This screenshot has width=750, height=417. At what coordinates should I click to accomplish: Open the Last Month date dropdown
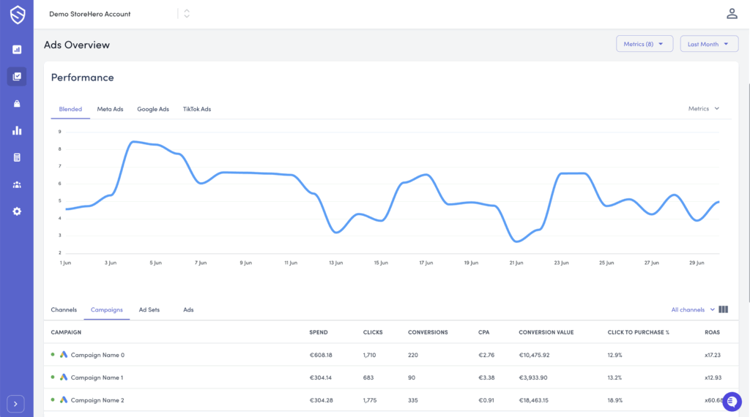708,44
